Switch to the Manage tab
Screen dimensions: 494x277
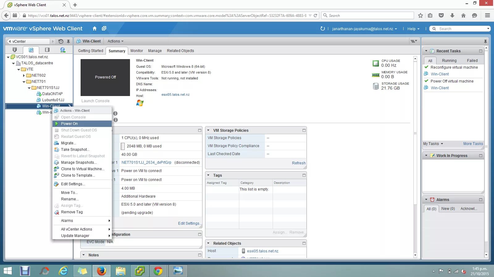(155, 51)
